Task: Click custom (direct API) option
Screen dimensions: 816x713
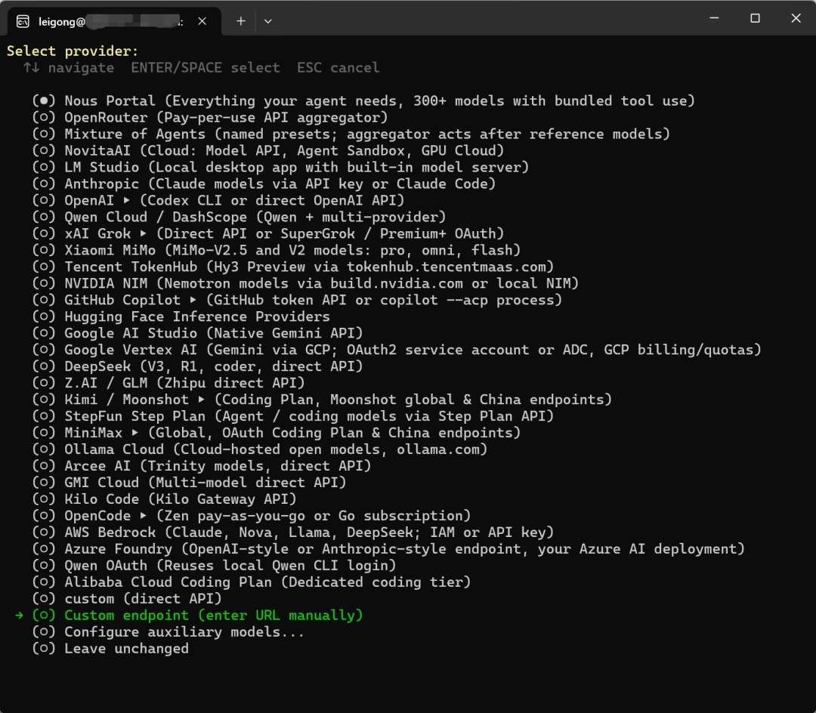Action: tap(127, 599)
